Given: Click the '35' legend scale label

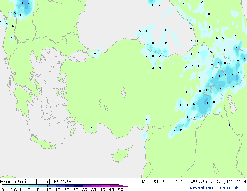Looking at the screenshot, I should 94,189.
